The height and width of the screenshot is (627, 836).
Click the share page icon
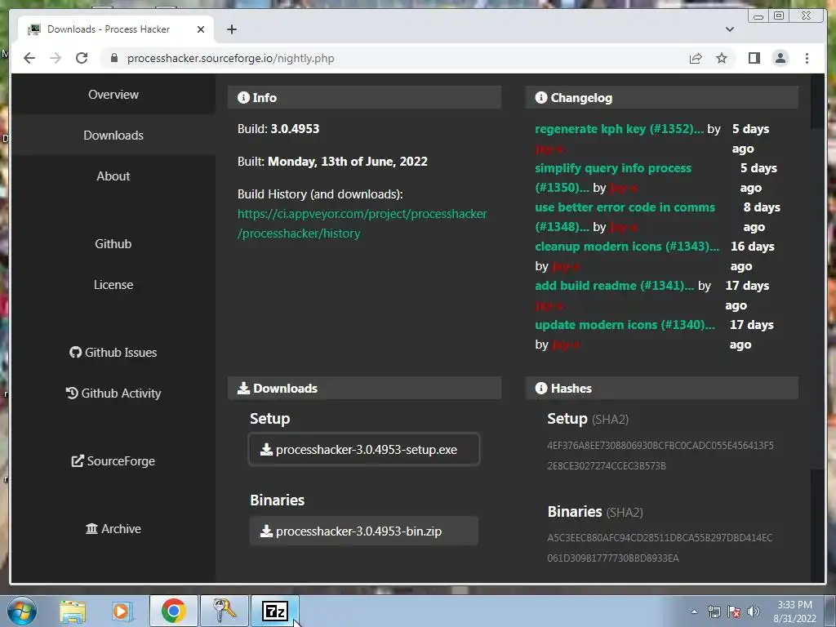coord(696,58)
